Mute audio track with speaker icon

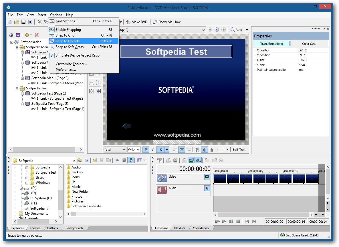tap(207, 188)
